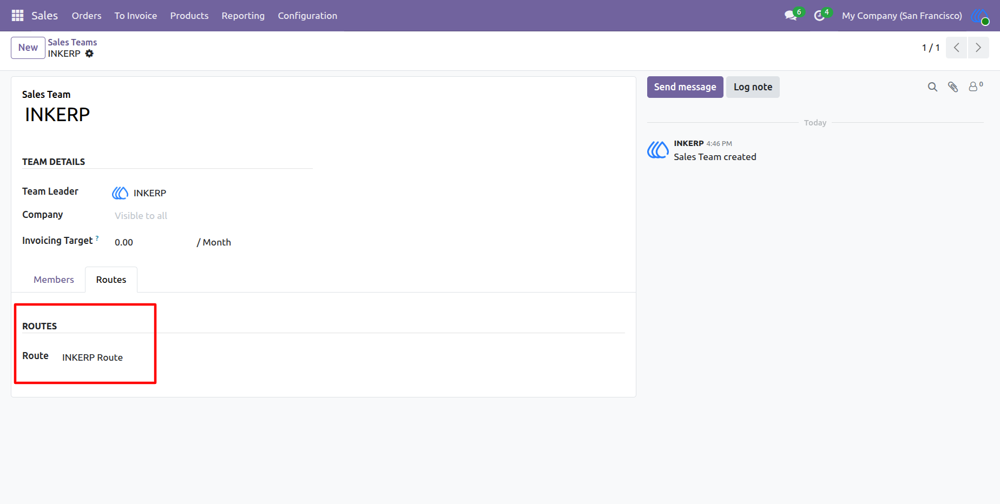Open the Configuration menu

307,16
